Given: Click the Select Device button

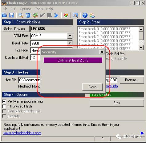Looking at the screenshot, I should point(16,29).
